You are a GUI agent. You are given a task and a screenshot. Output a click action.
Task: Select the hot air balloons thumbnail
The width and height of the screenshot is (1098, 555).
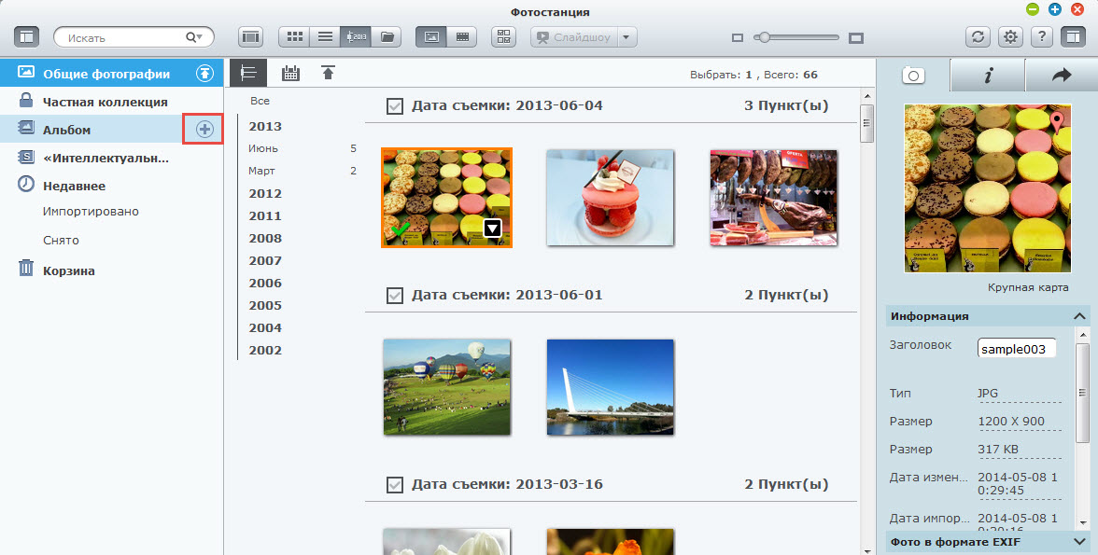[x=446, y=387]
